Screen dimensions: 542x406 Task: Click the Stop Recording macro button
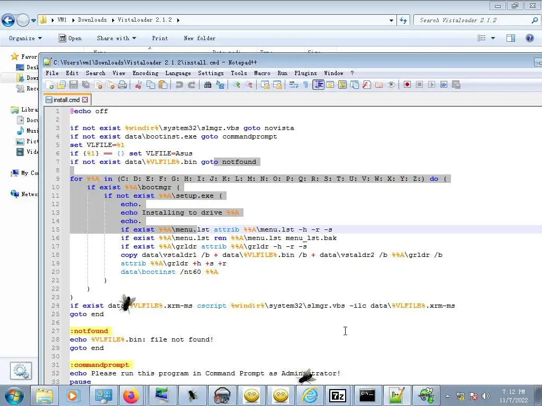(419, 85)
